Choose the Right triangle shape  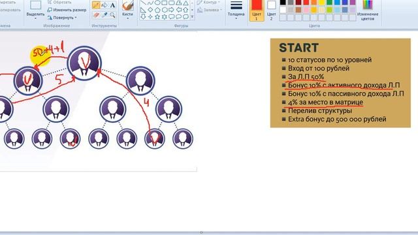coord(144,10)
